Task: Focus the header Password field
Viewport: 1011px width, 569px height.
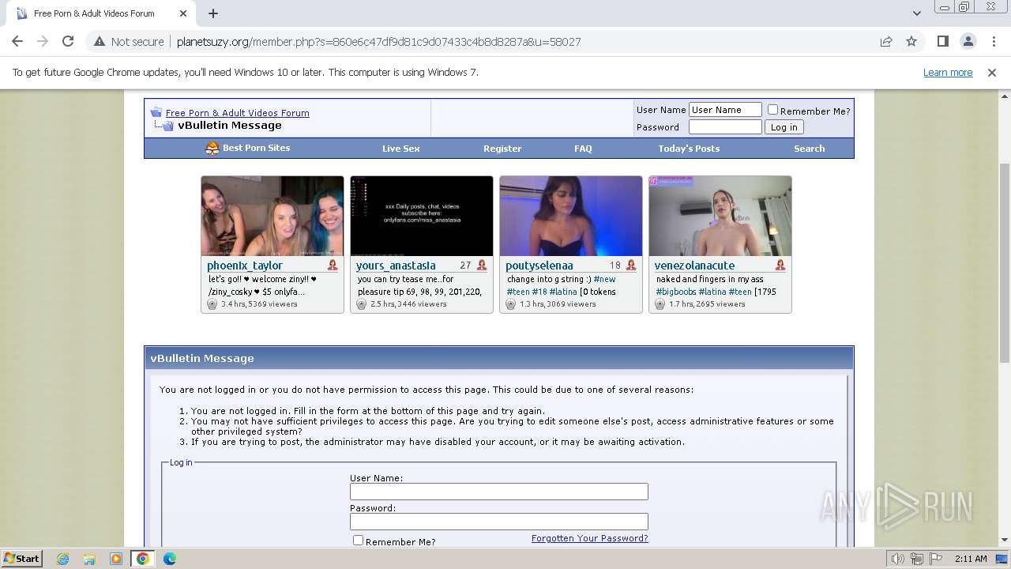Action: pos(725,126)
